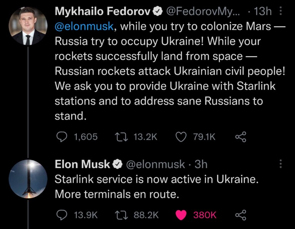Viewport: 295px width, 229px height.
Task: Retweet Elon Musk's Starlink tweet
Action: click(122, 215)
